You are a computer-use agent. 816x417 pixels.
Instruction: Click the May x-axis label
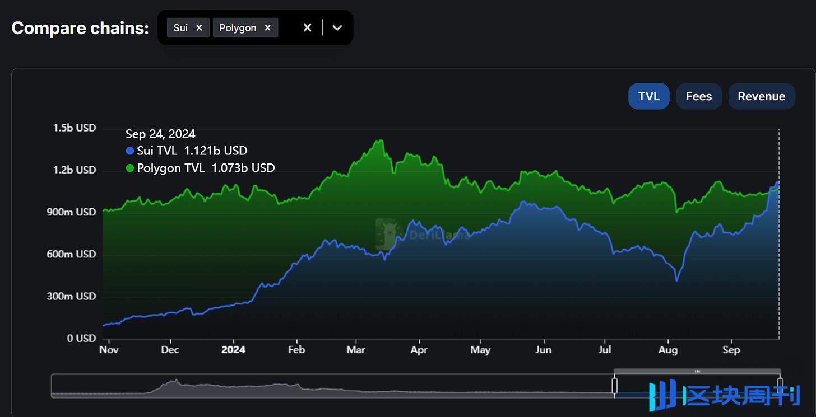480,350
